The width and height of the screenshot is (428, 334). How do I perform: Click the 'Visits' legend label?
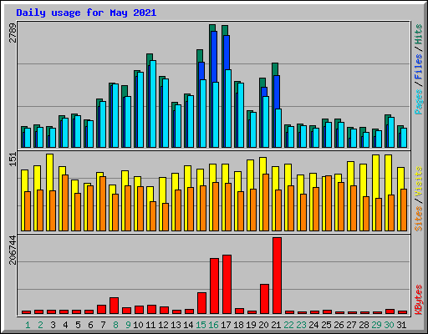pos(419,181)
